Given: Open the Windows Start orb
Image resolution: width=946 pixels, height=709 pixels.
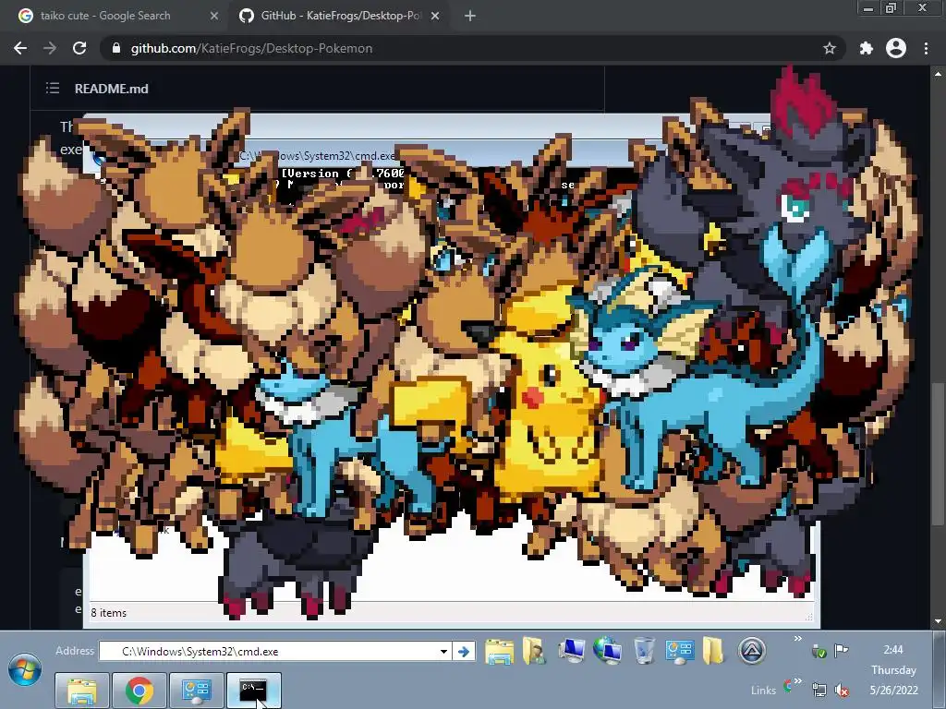Looking at the screenshot, I should pos(25,670).
